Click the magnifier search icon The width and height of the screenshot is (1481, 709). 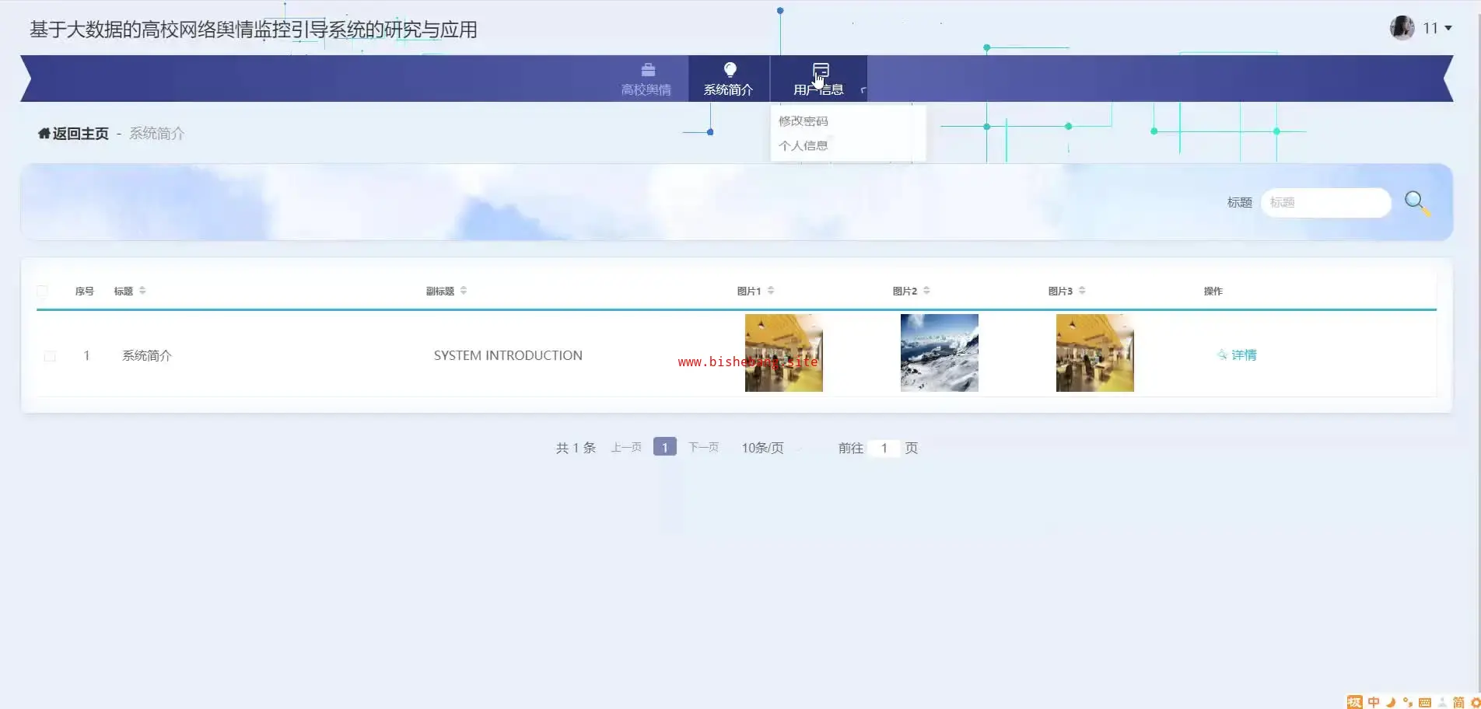(x=1416, y=203)
